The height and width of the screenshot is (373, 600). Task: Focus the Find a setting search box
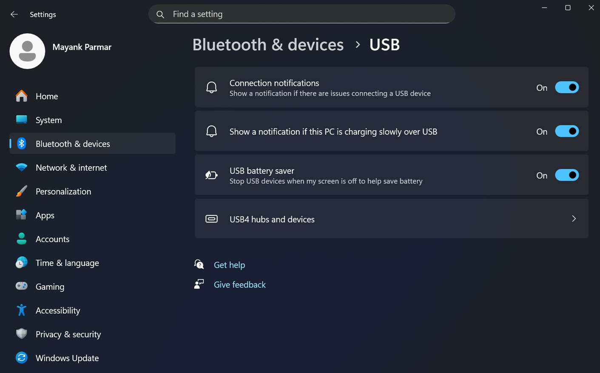click(x=306, y=14)
